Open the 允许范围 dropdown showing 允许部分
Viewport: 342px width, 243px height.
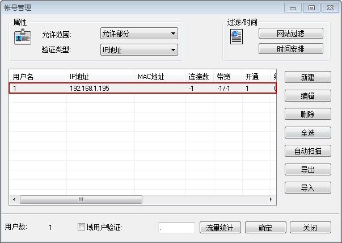pos(139,33)
